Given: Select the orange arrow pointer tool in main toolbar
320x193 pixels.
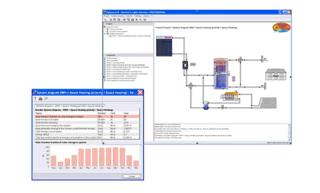Looking at the screenshot, I should coord(105,20).
